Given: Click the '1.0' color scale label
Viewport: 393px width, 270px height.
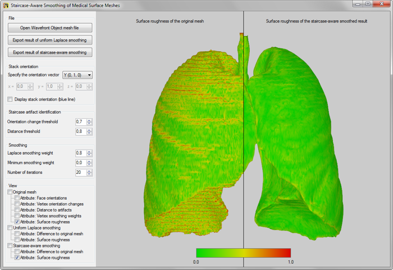Looking at the screenshot, I should click(x=291, y=262).
